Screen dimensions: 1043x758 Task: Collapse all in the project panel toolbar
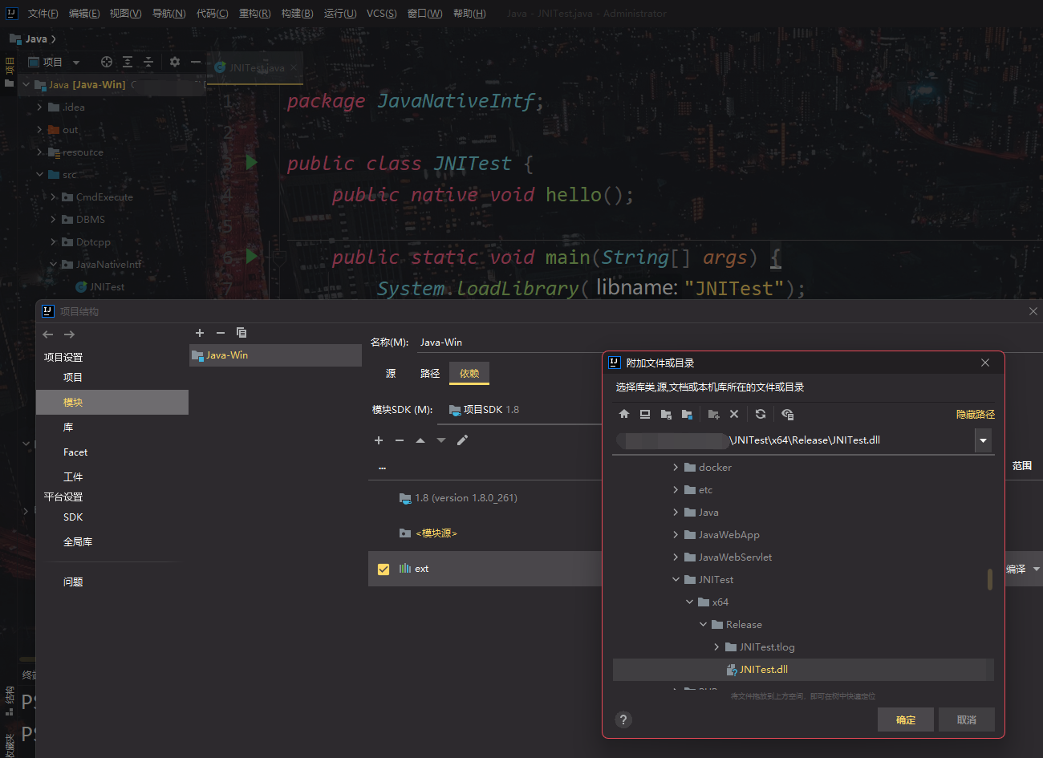(148, 62)
